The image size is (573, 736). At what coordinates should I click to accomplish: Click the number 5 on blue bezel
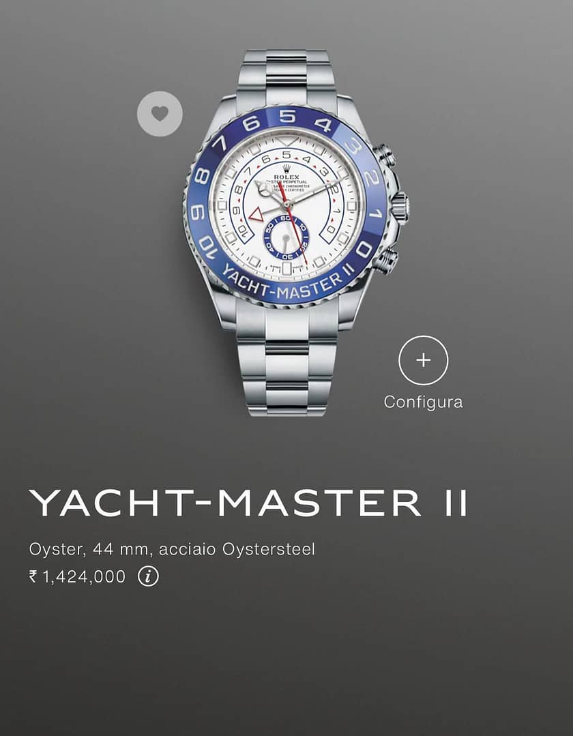coord(286,115)
